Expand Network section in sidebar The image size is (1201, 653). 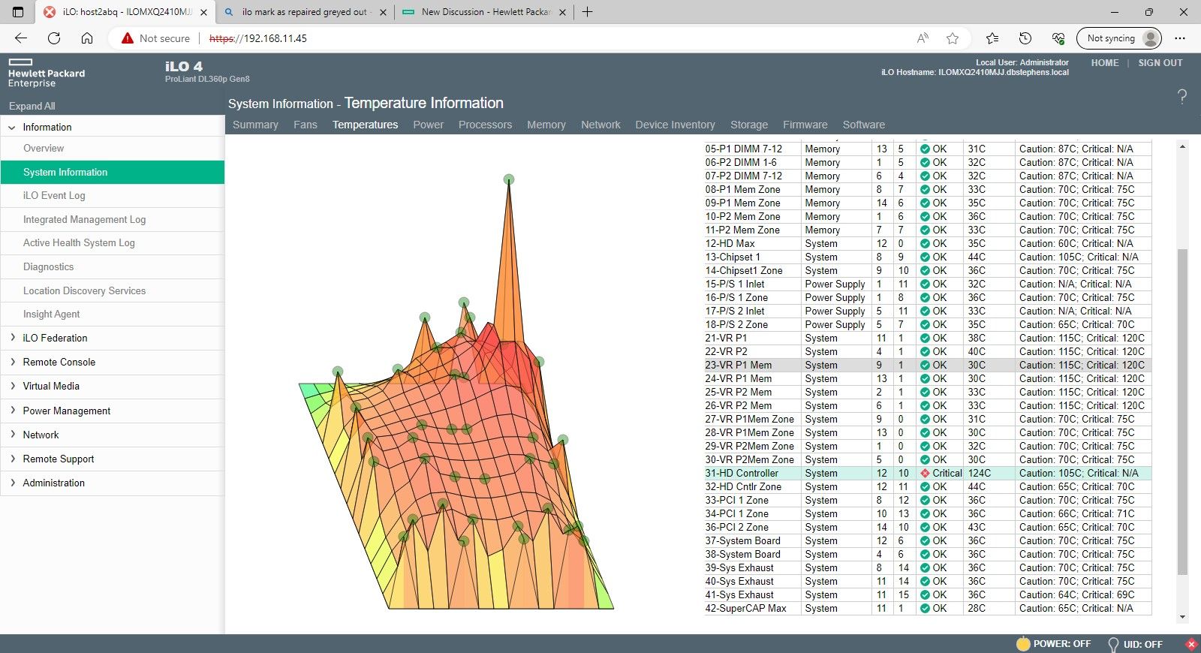(x=12, y=435)
